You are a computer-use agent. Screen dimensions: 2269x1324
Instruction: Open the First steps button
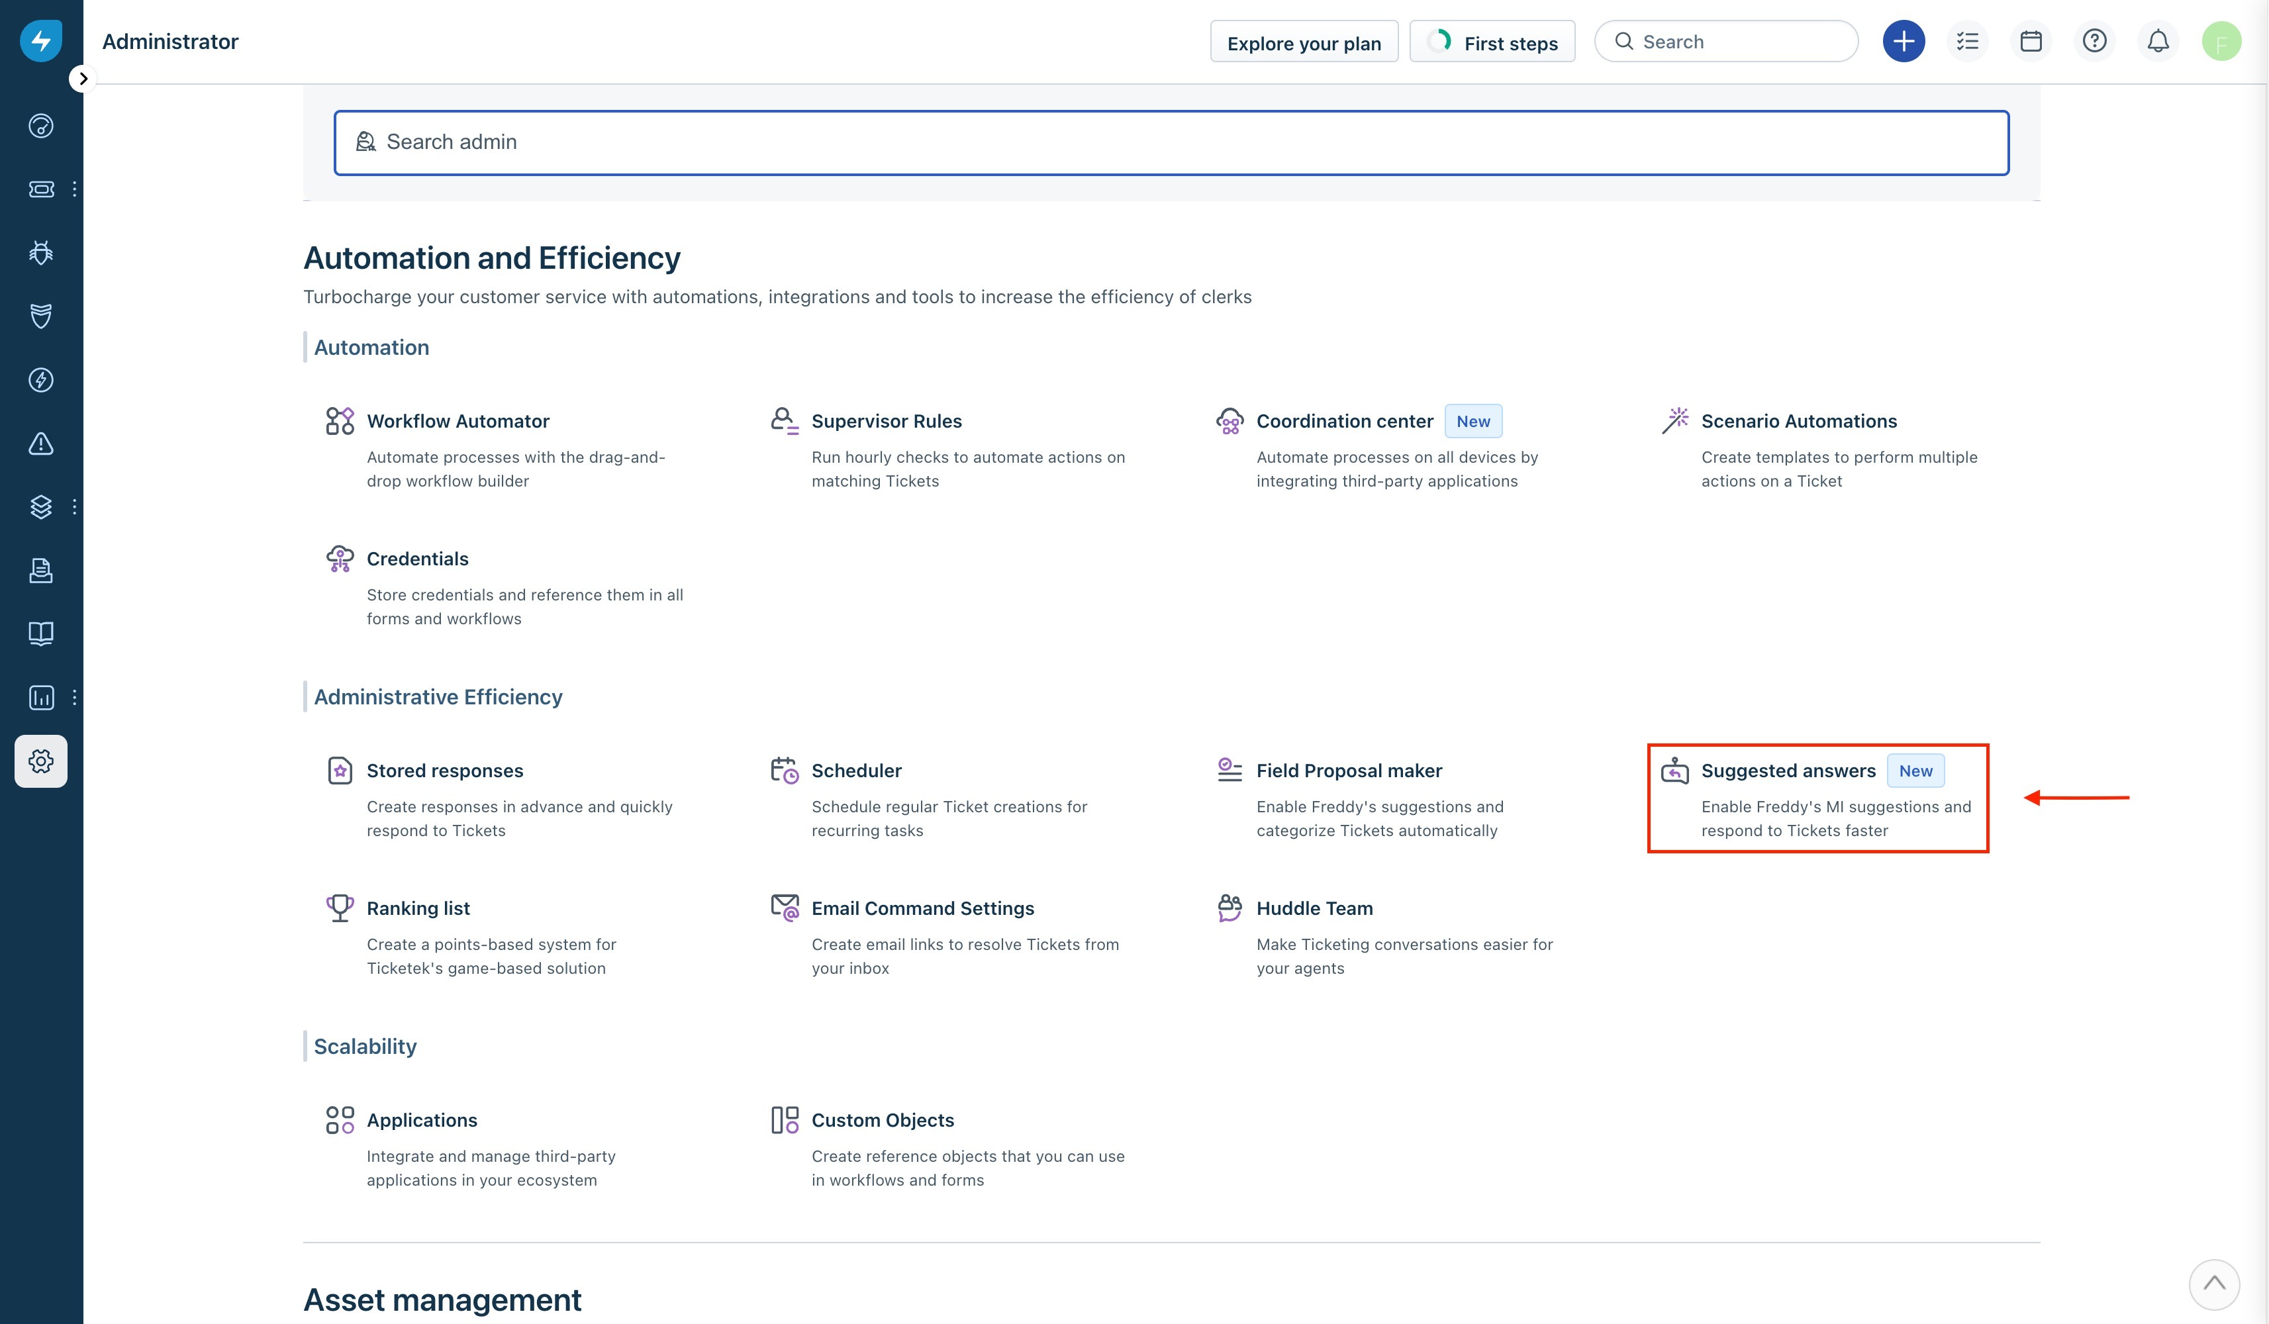coord(1492,42)
